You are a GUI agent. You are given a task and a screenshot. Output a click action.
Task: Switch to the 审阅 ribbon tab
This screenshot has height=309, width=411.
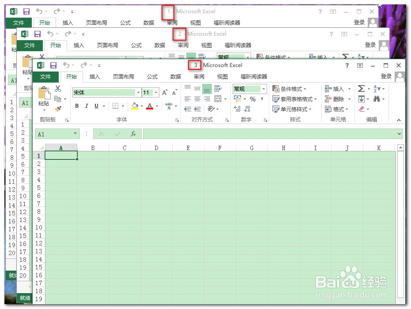point(199,76)
